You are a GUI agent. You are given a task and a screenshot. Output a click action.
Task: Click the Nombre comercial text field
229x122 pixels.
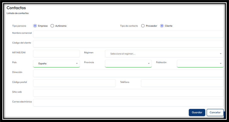pyautogui.click(x=128, y=34)
